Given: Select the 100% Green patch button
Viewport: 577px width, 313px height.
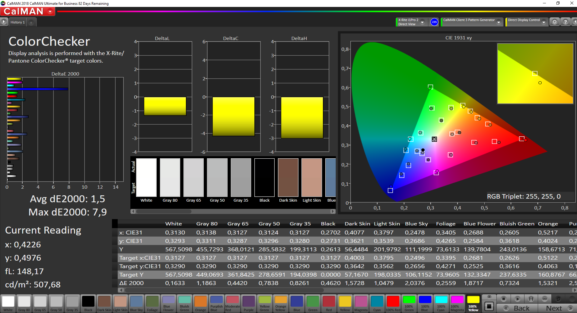Looking at the screenshot, I should tap(409, 303).
